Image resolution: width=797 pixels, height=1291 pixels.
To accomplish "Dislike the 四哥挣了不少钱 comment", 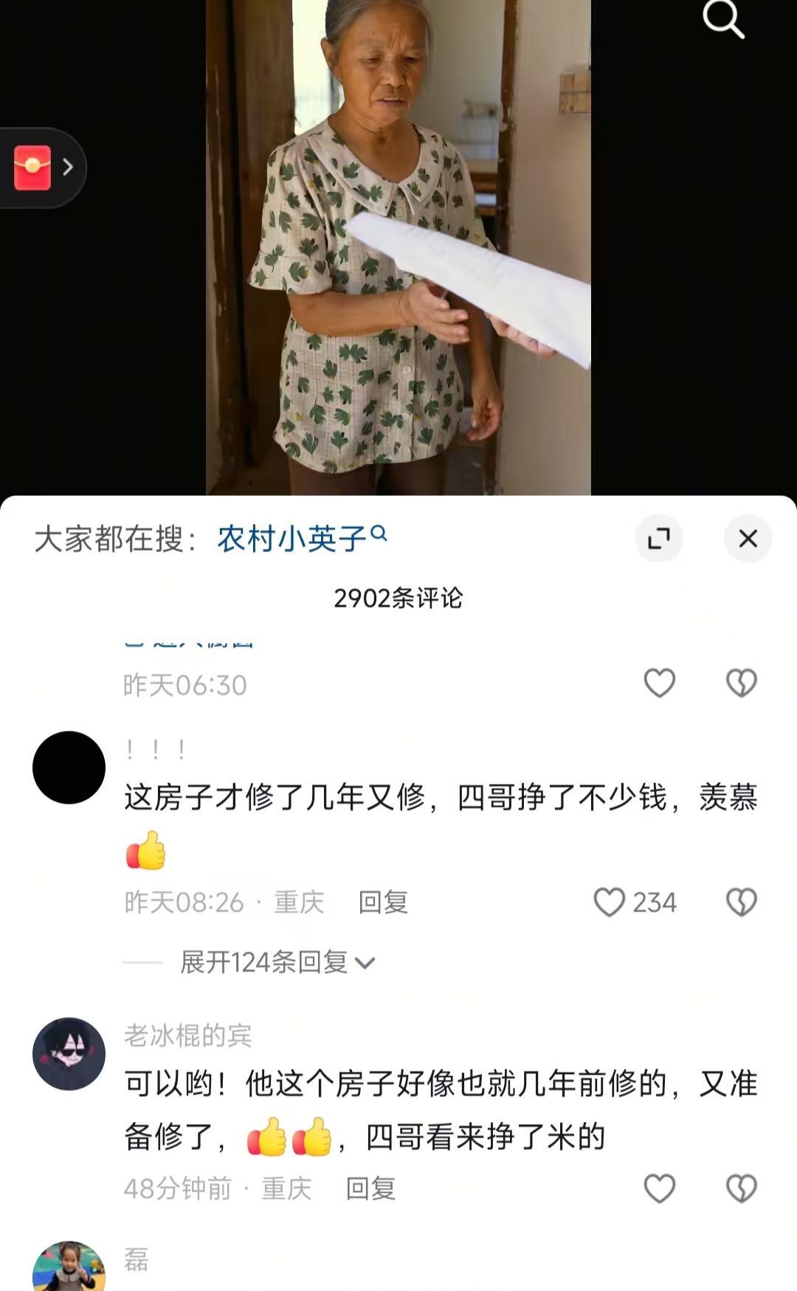I will [742, 902].
